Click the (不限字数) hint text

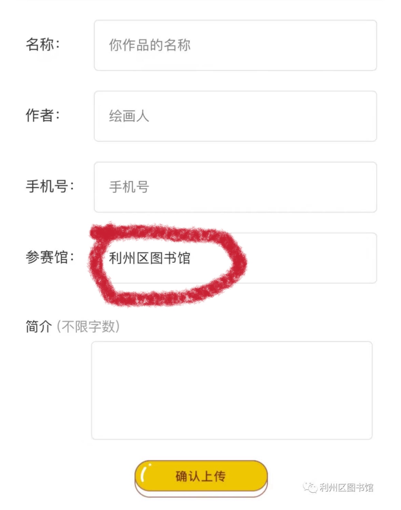click(x=88, y=326)
